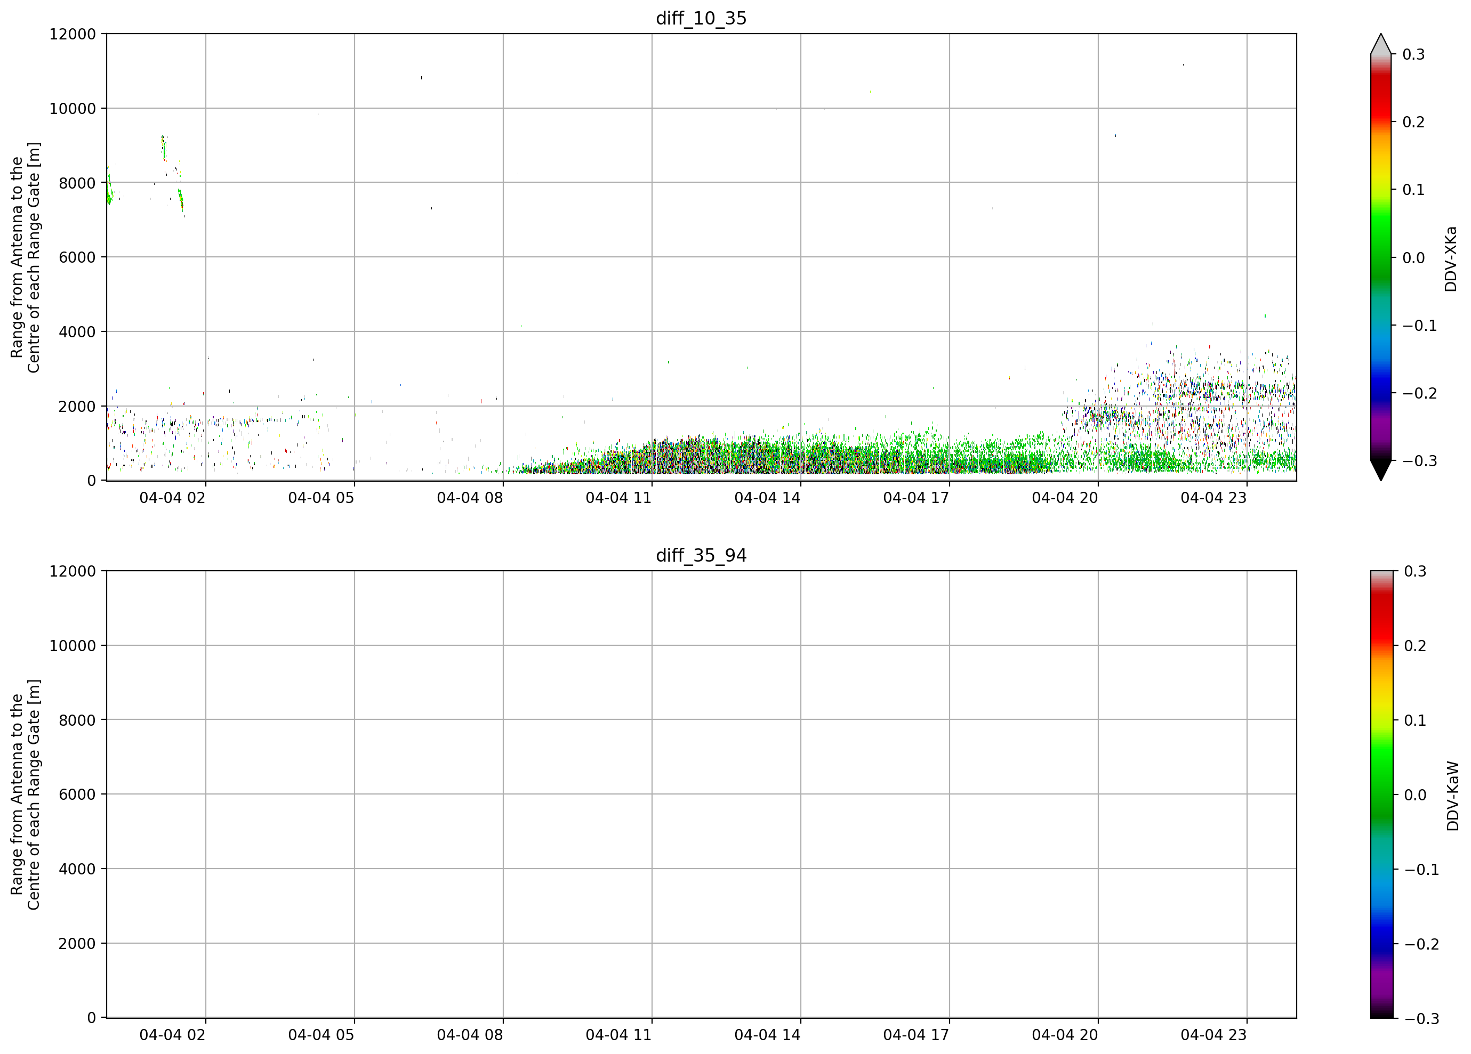The image size is (1471, 1054).
Task: Click the '04-04 08' x-tick under diff_10_35
Action: (x=470, y=498)
